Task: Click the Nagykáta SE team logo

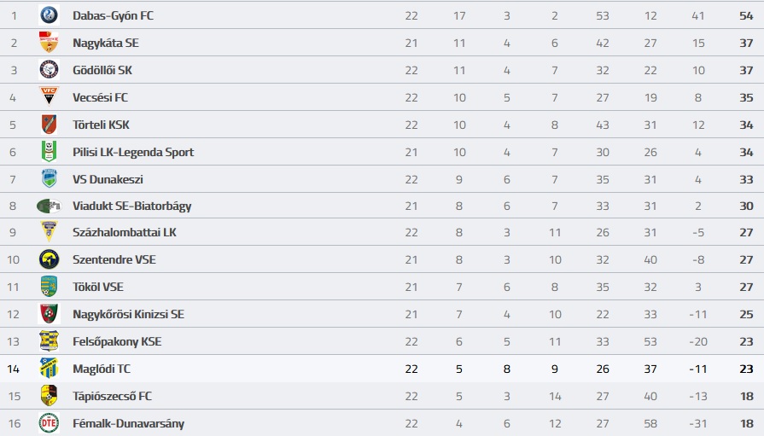Action: pyautogui.click(x=49, y=43)
